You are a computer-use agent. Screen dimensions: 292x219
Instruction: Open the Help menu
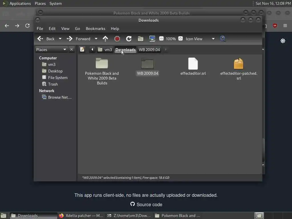pos(115,29)
